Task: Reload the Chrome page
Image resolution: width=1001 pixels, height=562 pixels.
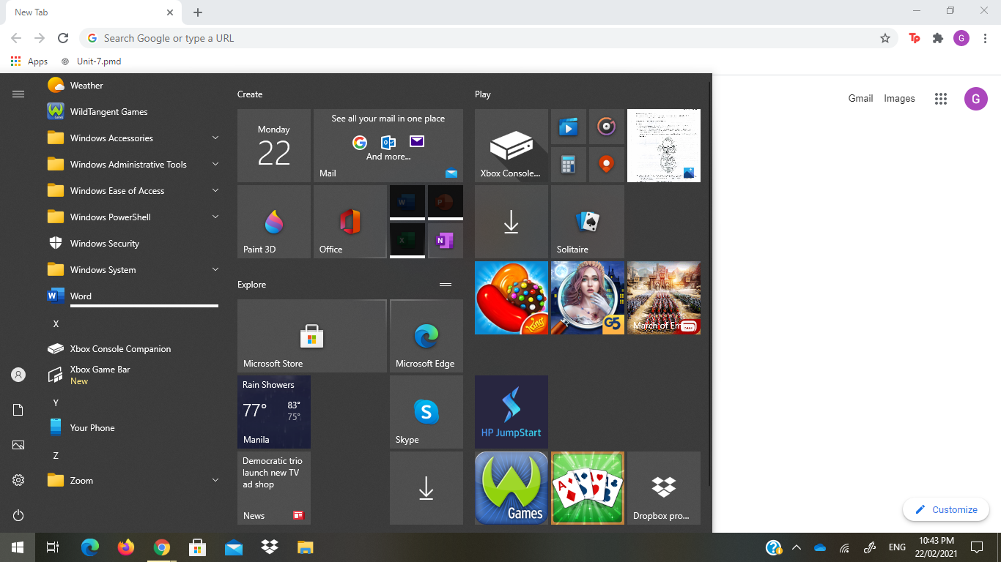Action: point(63,38)
